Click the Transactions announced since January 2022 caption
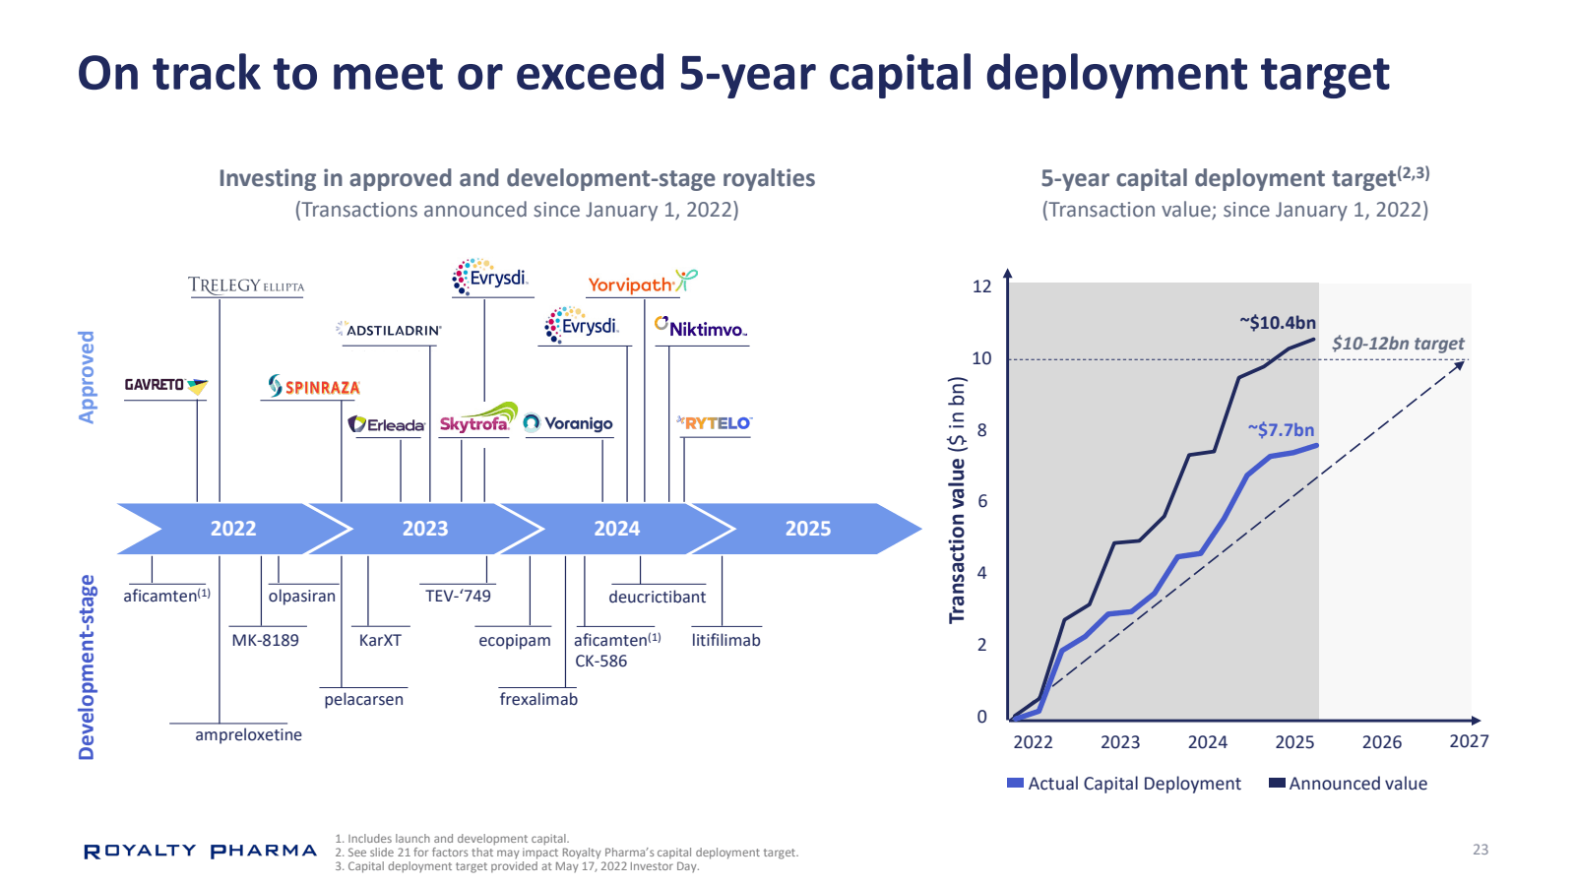 517,210
